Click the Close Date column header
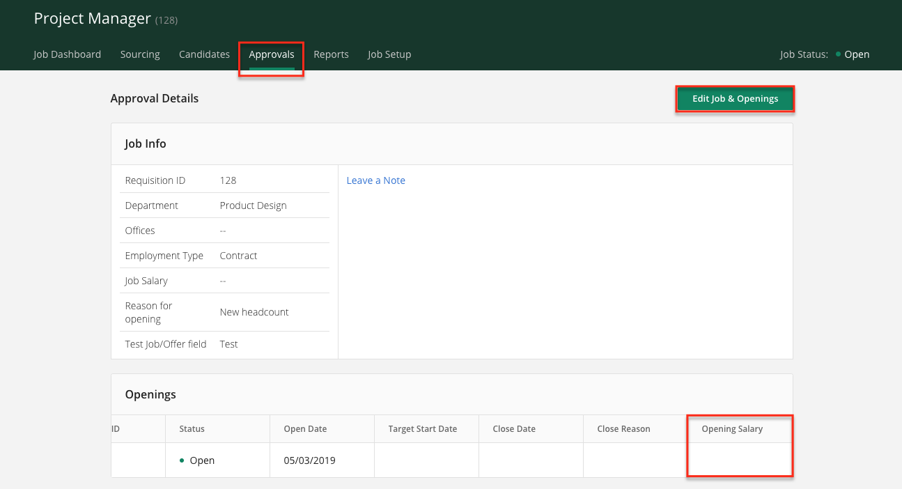 click(x=513, y=429)
